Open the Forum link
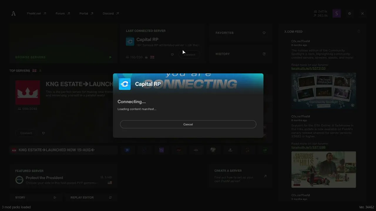The image size is (376, 211). point(63,13)
